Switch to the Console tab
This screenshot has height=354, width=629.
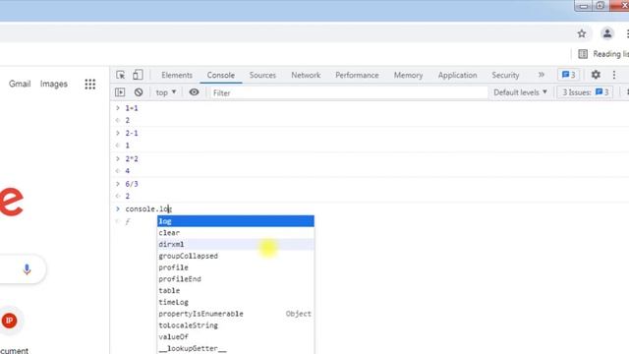click(220, 75)
